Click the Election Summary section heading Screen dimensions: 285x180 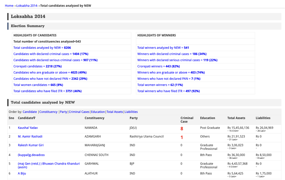coord(28,26)
